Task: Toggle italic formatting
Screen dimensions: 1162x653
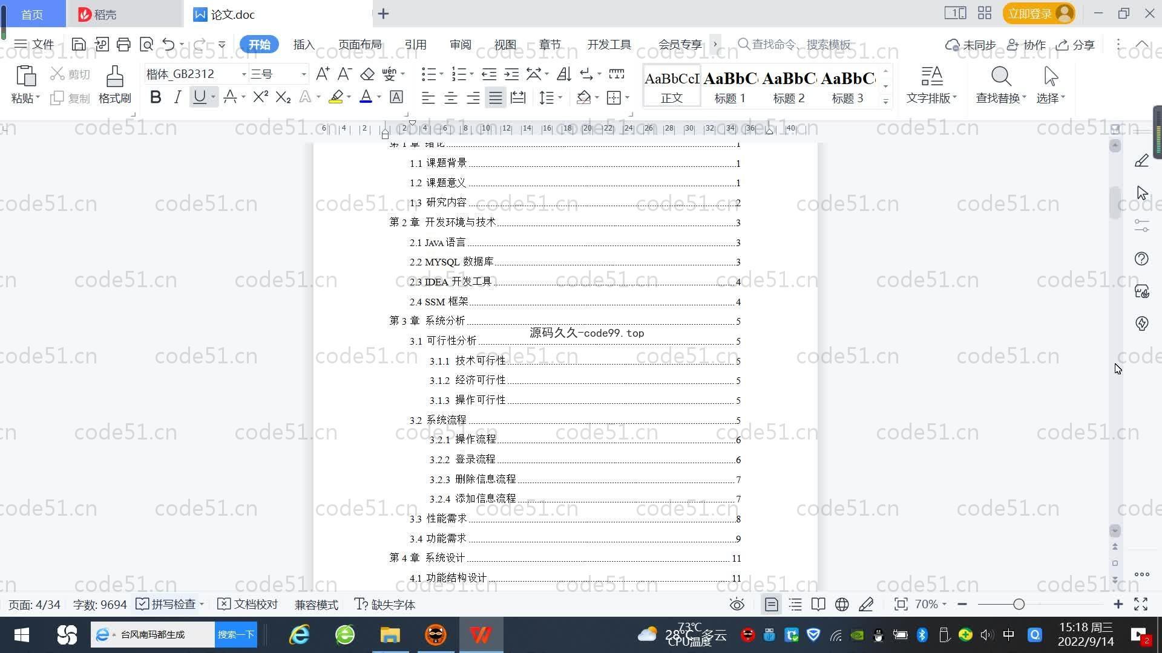Action: click(177, 97)
